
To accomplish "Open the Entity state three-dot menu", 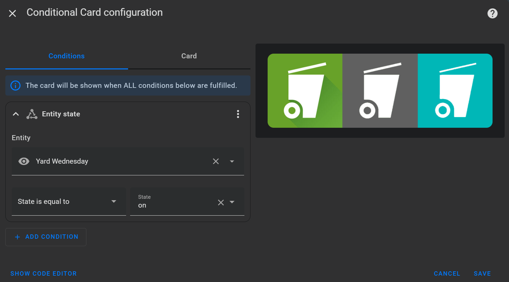I will pyautogui.click(x=238, y=114).
